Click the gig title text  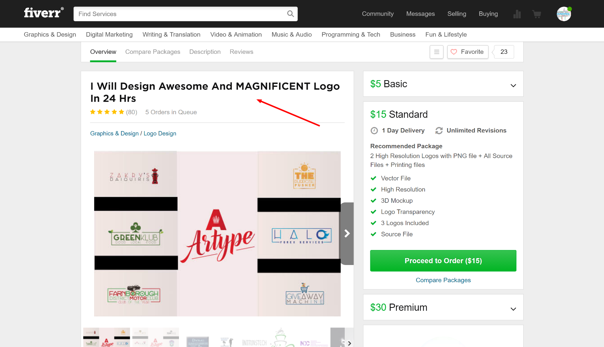215,92
